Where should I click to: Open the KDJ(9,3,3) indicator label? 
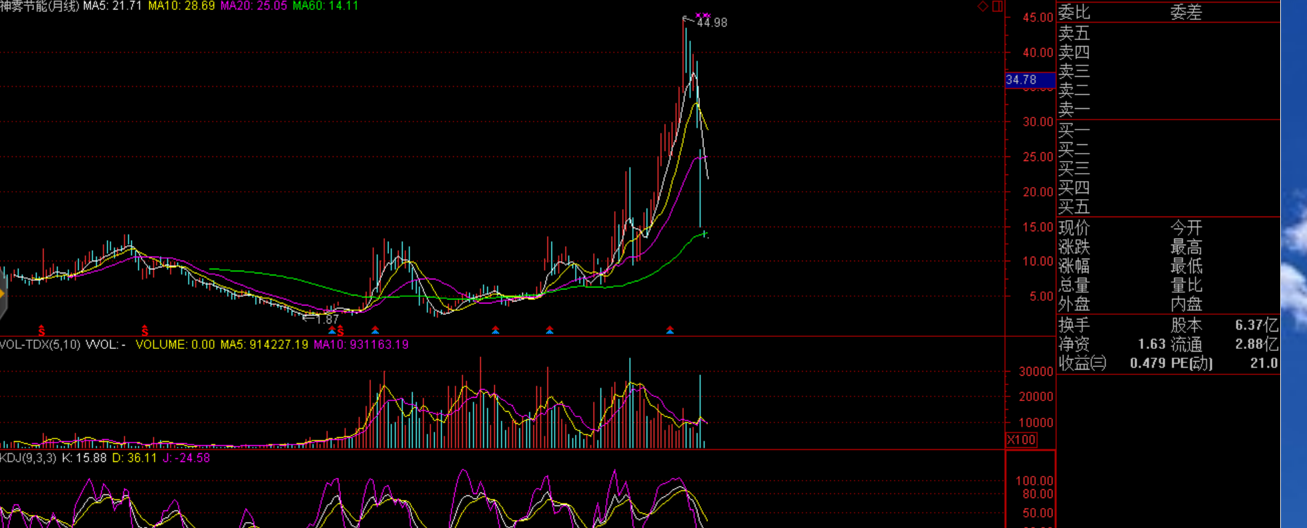28,458
